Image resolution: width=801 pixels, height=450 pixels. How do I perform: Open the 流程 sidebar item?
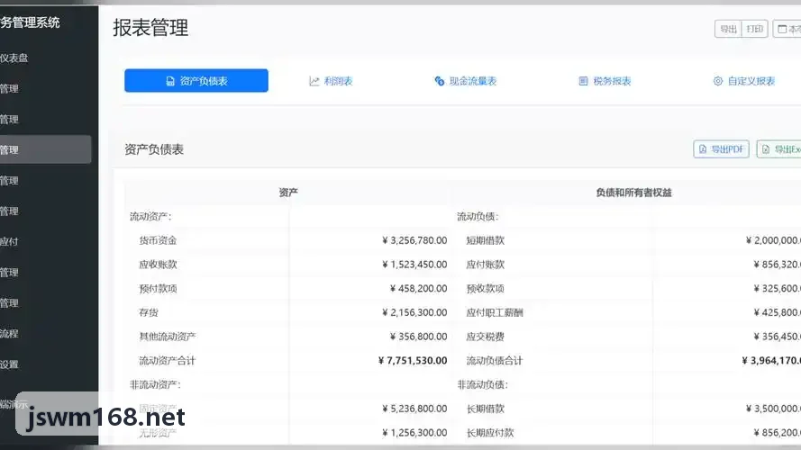coord(9,334)
